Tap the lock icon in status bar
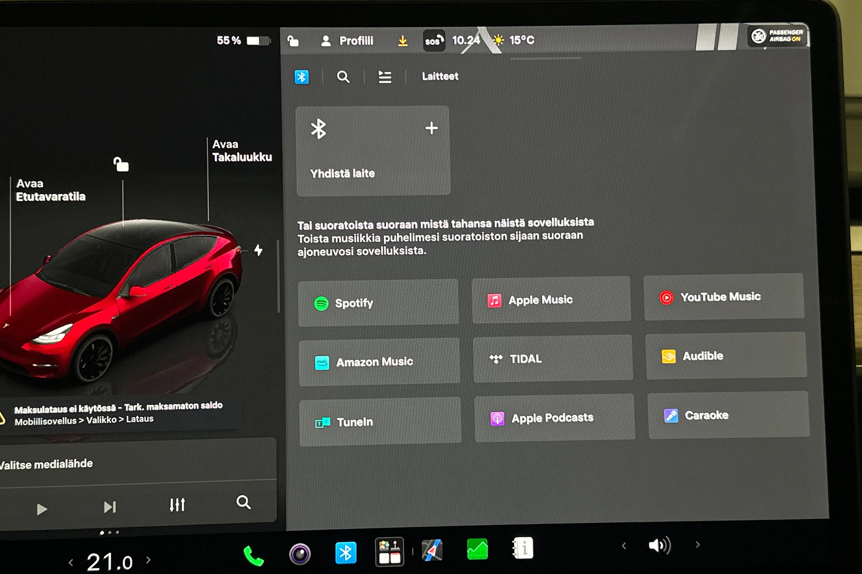 293,41
